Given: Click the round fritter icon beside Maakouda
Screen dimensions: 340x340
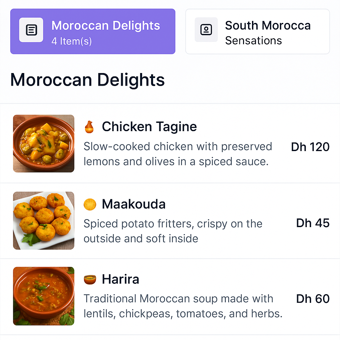Looking at the screenshot, I should click(90, 204).
